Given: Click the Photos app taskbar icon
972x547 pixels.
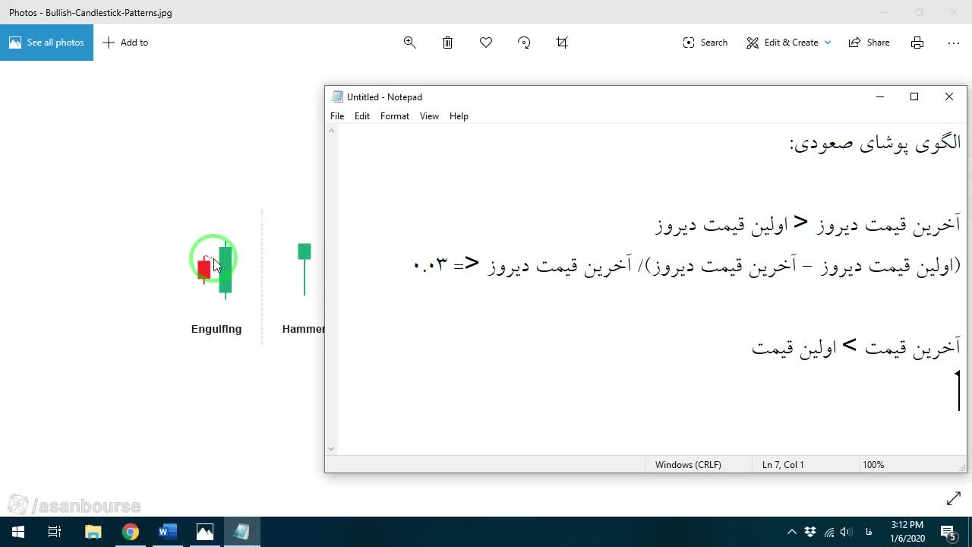Looking at the screenshot, I should click(205, 532).
